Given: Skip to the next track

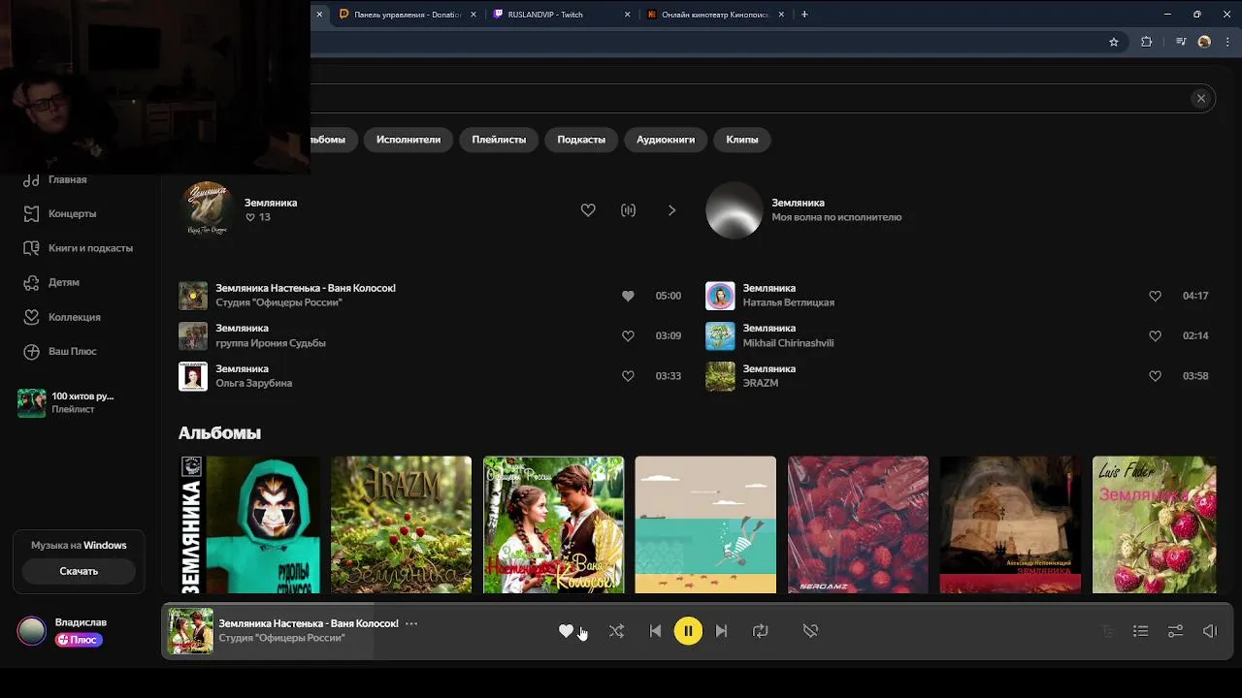Looking at the screenshot, I should coord(721,631).
